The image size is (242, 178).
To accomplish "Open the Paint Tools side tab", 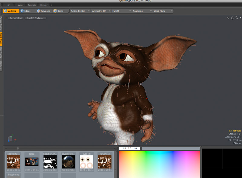I will coord(1,38).
